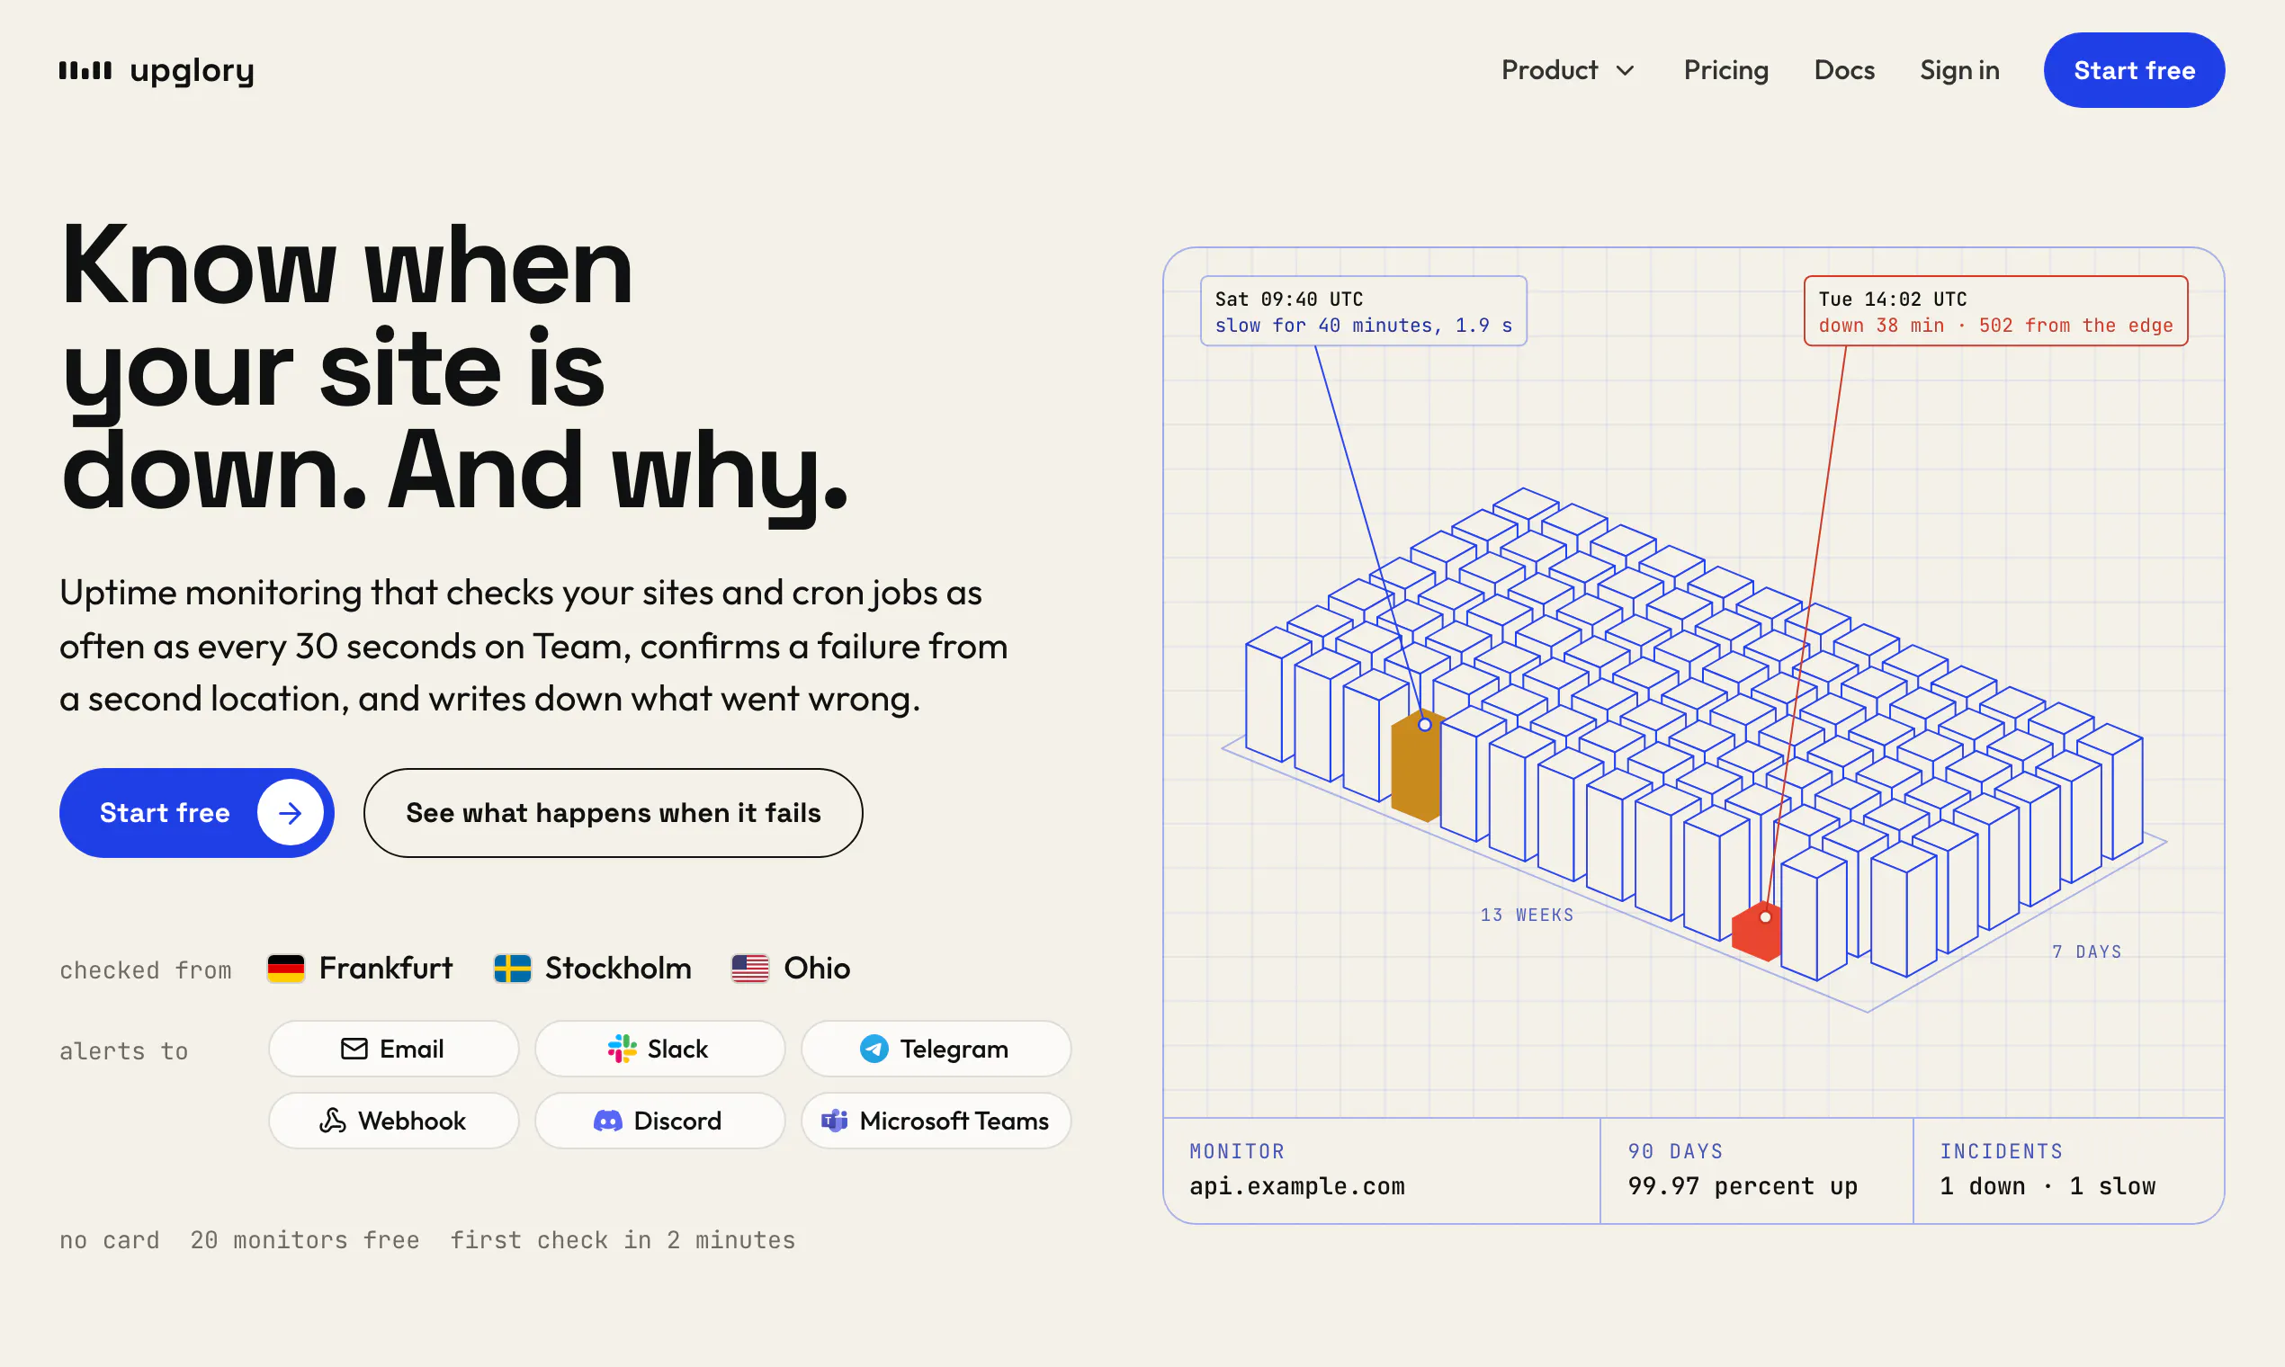Click See what happens when it fails
This screenshot has width=2285, height=1367.
tap(613, 812)
